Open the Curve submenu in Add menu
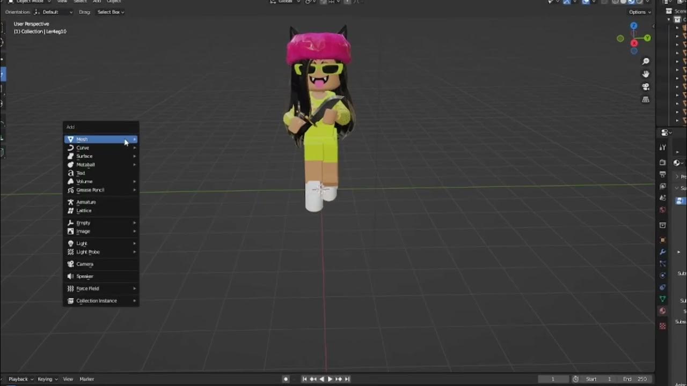The image size is (687, 386). pos(101,148)
